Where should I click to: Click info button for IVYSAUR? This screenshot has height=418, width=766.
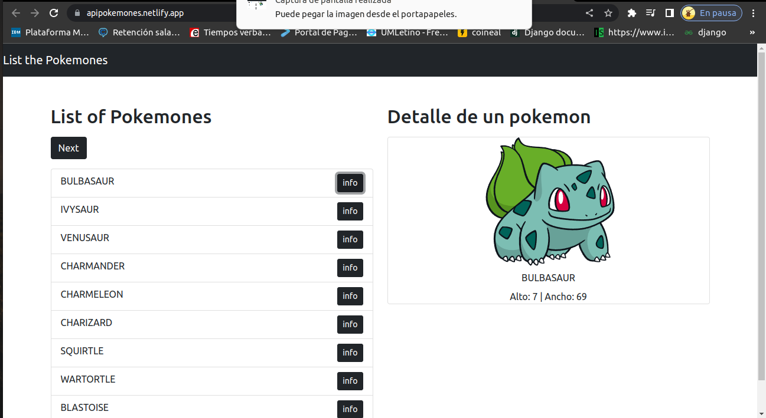pos(350,211)
